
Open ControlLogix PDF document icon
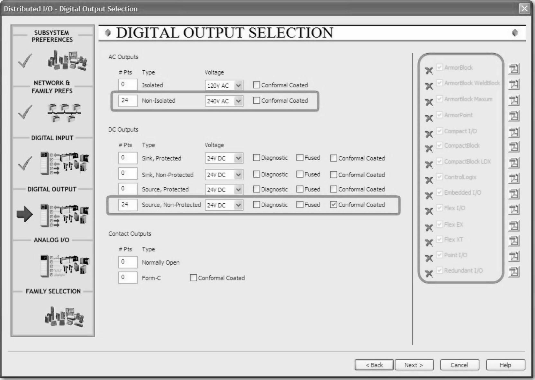[x=514, y=178]
